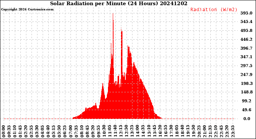
Task: Click the 02:55 time label
Action: pos(32,132)
